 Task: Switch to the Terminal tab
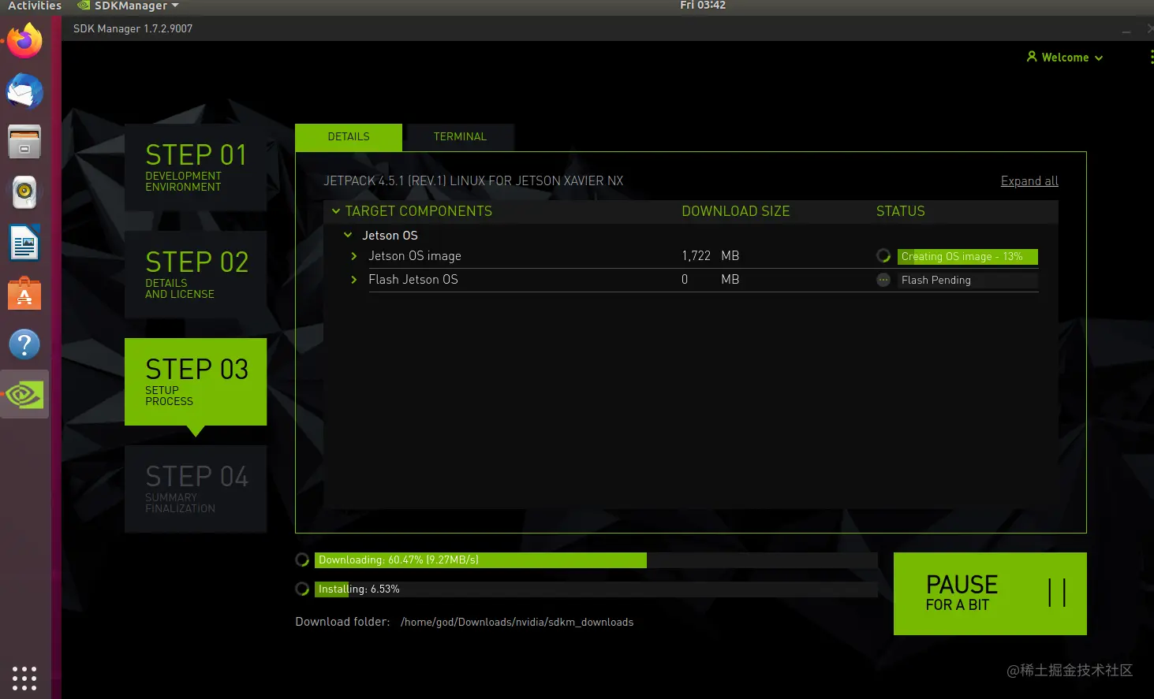[x=460, y=137]
